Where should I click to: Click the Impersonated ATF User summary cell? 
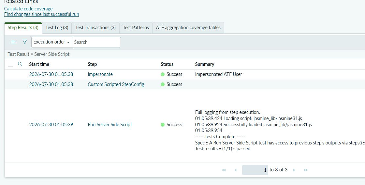[219, 74]
